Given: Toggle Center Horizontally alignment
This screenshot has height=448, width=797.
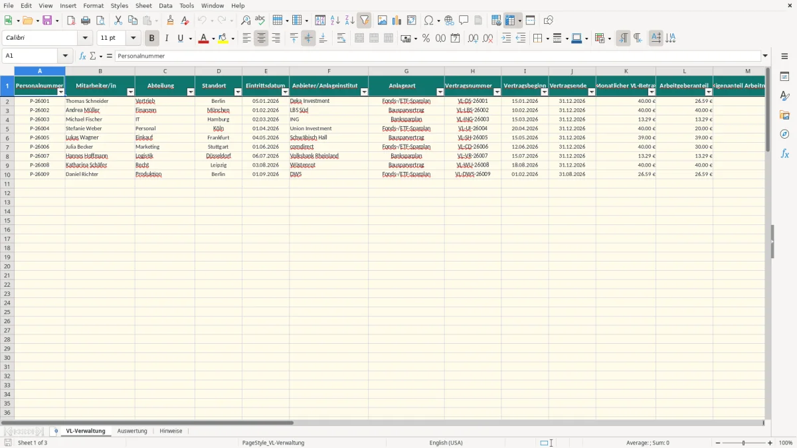Looking at the screenshot, I should [x=261, y=38].
